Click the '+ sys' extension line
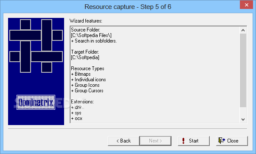The width and height of the screenshot is (256, 154). click(x=76, y=113)
